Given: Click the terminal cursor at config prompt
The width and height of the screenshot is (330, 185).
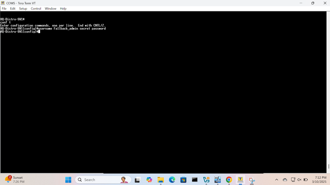Looking at the screenshot, I should [x=39, y=32].
